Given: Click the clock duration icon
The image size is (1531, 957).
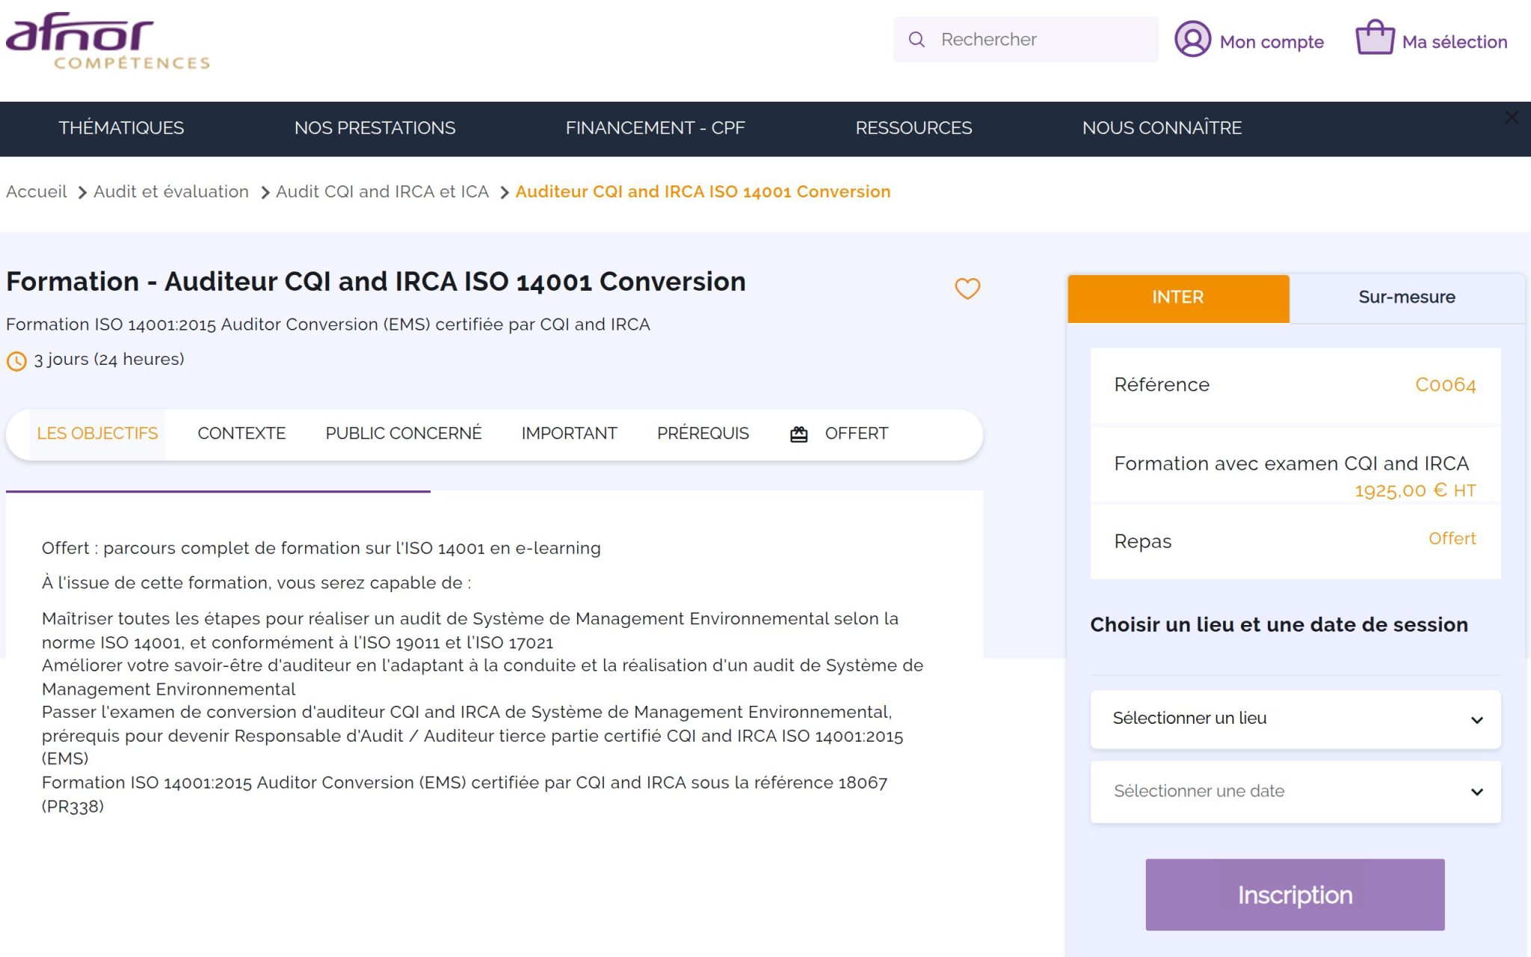Looking at the screenshot, I should pyautogui.click(x=16, y=361).
